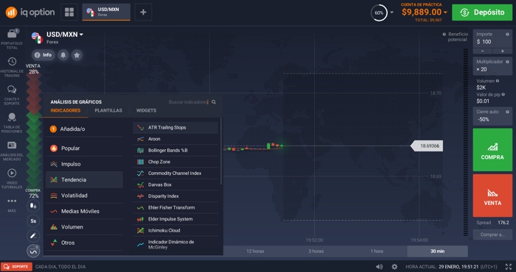Viewport: 516px width, 272px height.
Task: Expand the USD/MXN asset dropdown arrow
Action: coord(81,35)
